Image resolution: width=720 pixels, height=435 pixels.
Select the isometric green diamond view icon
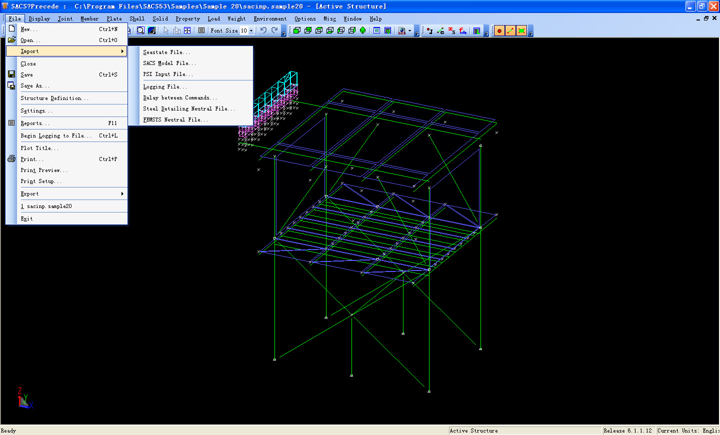pos(363,30)
